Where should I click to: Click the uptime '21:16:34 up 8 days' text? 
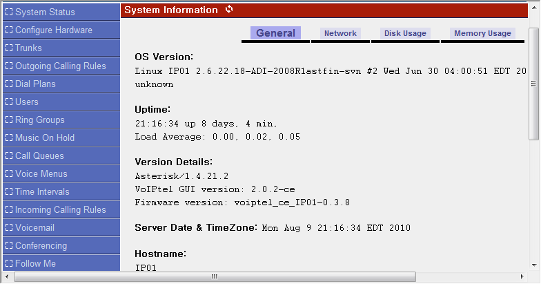coord(206,124)
